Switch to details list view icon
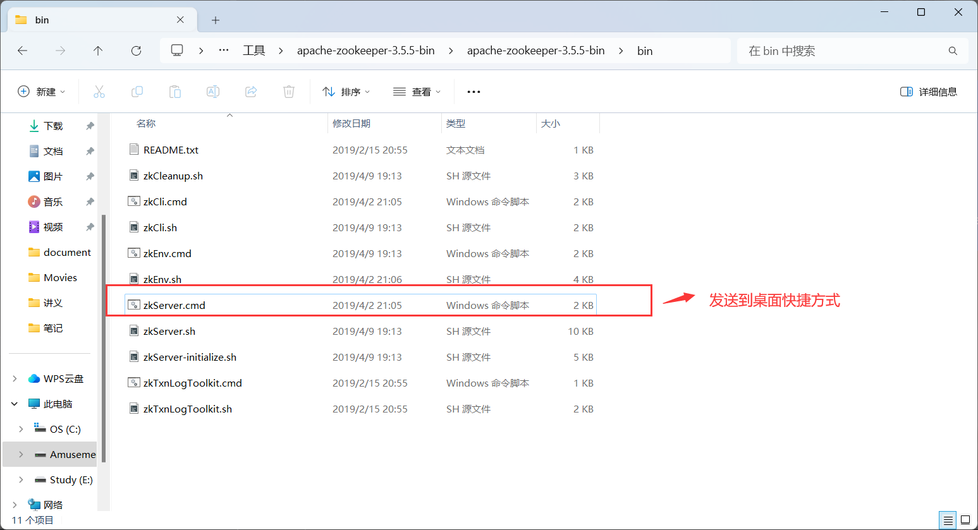 tap(948, 521)
